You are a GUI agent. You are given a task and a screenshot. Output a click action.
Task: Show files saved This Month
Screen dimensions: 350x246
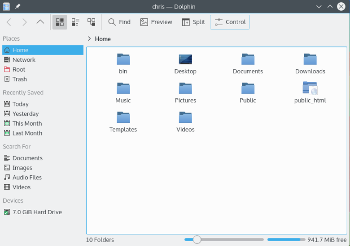coord(43,123)
